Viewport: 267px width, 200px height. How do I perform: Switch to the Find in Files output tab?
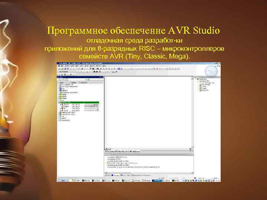tap(125, 175)
